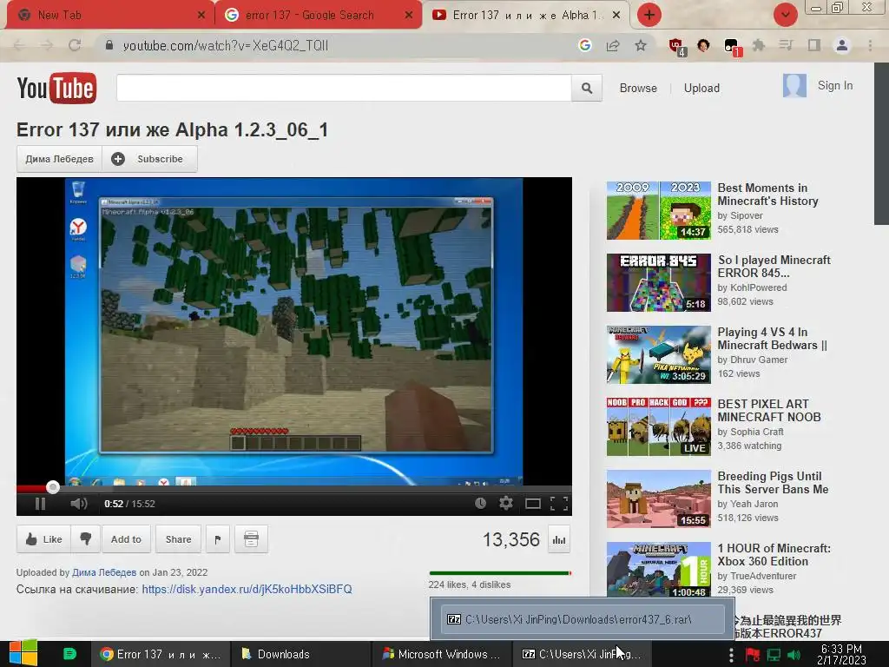Enter fullscreen mode
The width and height of the screenshot is (889, 667).
point(559,504)
